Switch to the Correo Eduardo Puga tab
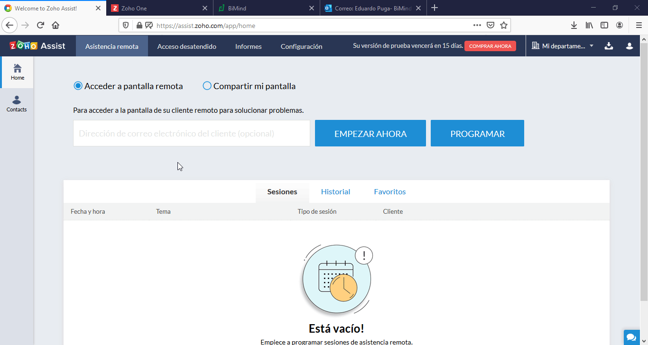This screenshot has height=345, width=648. tap(373, 8)
